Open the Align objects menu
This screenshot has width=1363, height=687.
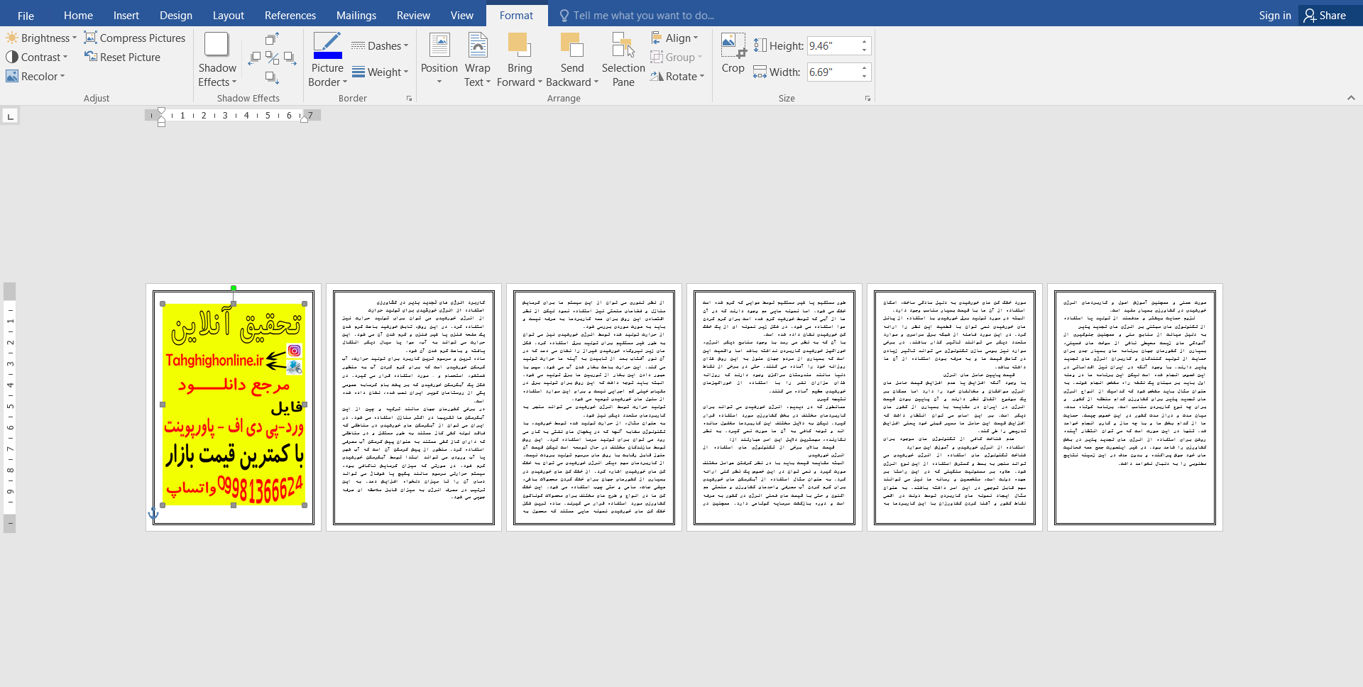[675, 38]
